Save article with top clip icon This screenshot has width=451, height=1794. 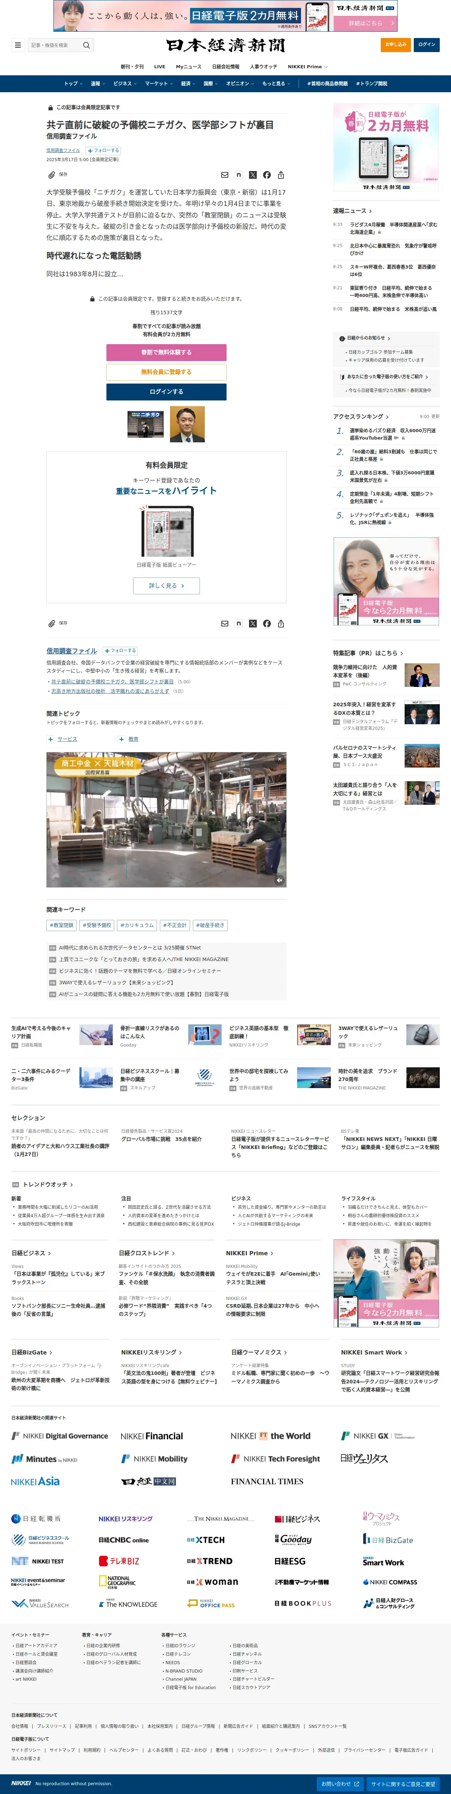coord(51,175)
